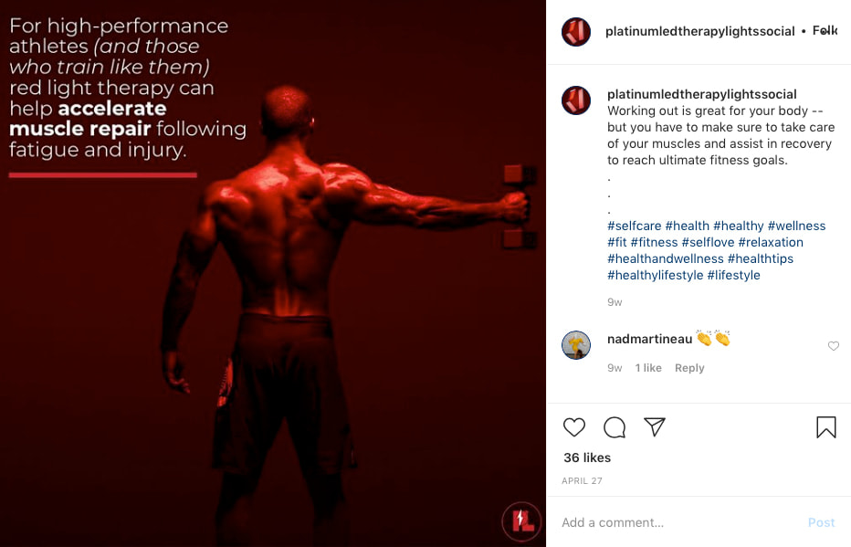The height and width of the screenshot is (547, 851).
Task: Open comments via speech bubble icon
Action: [615, 427]
